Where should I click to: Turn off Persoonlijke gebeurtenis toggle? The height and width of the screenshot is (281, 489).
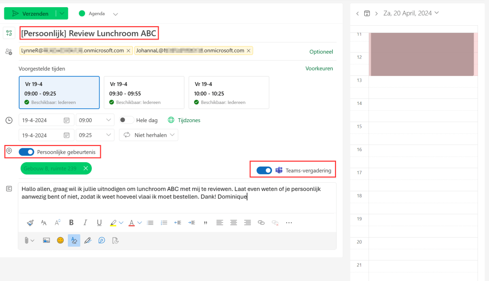tap(26, 152)
